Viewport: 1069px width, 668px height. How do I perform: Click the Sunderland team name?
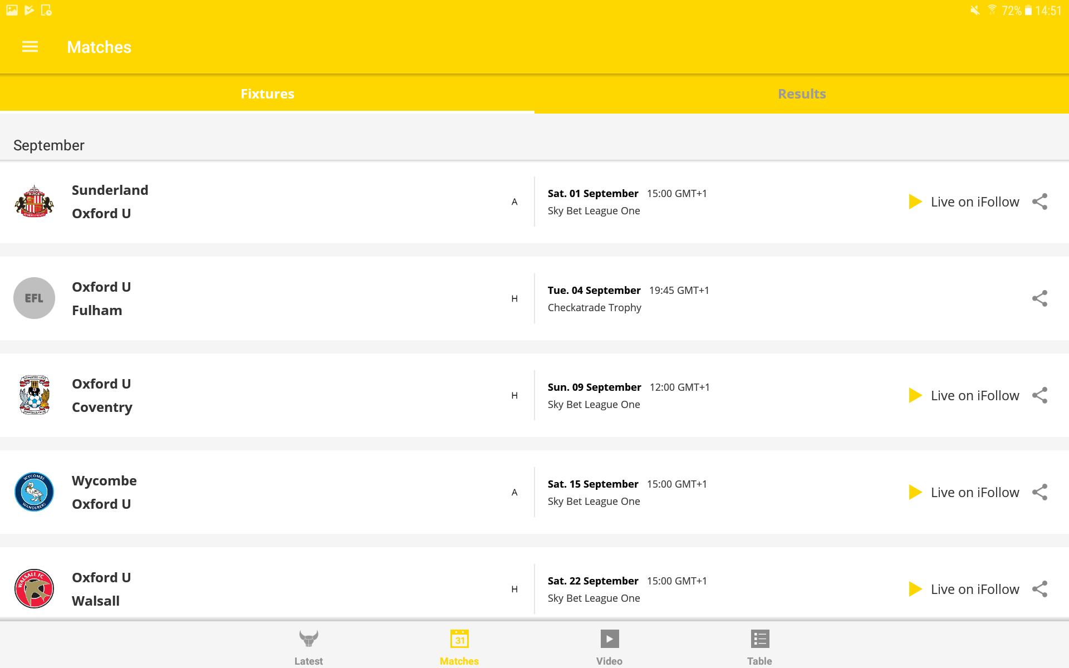[x=110, y=190]
